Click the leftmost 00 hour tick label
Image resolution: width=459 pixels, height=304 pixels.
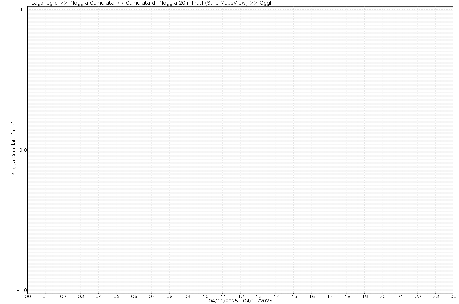pyautogui.click(x=28, y=297)
